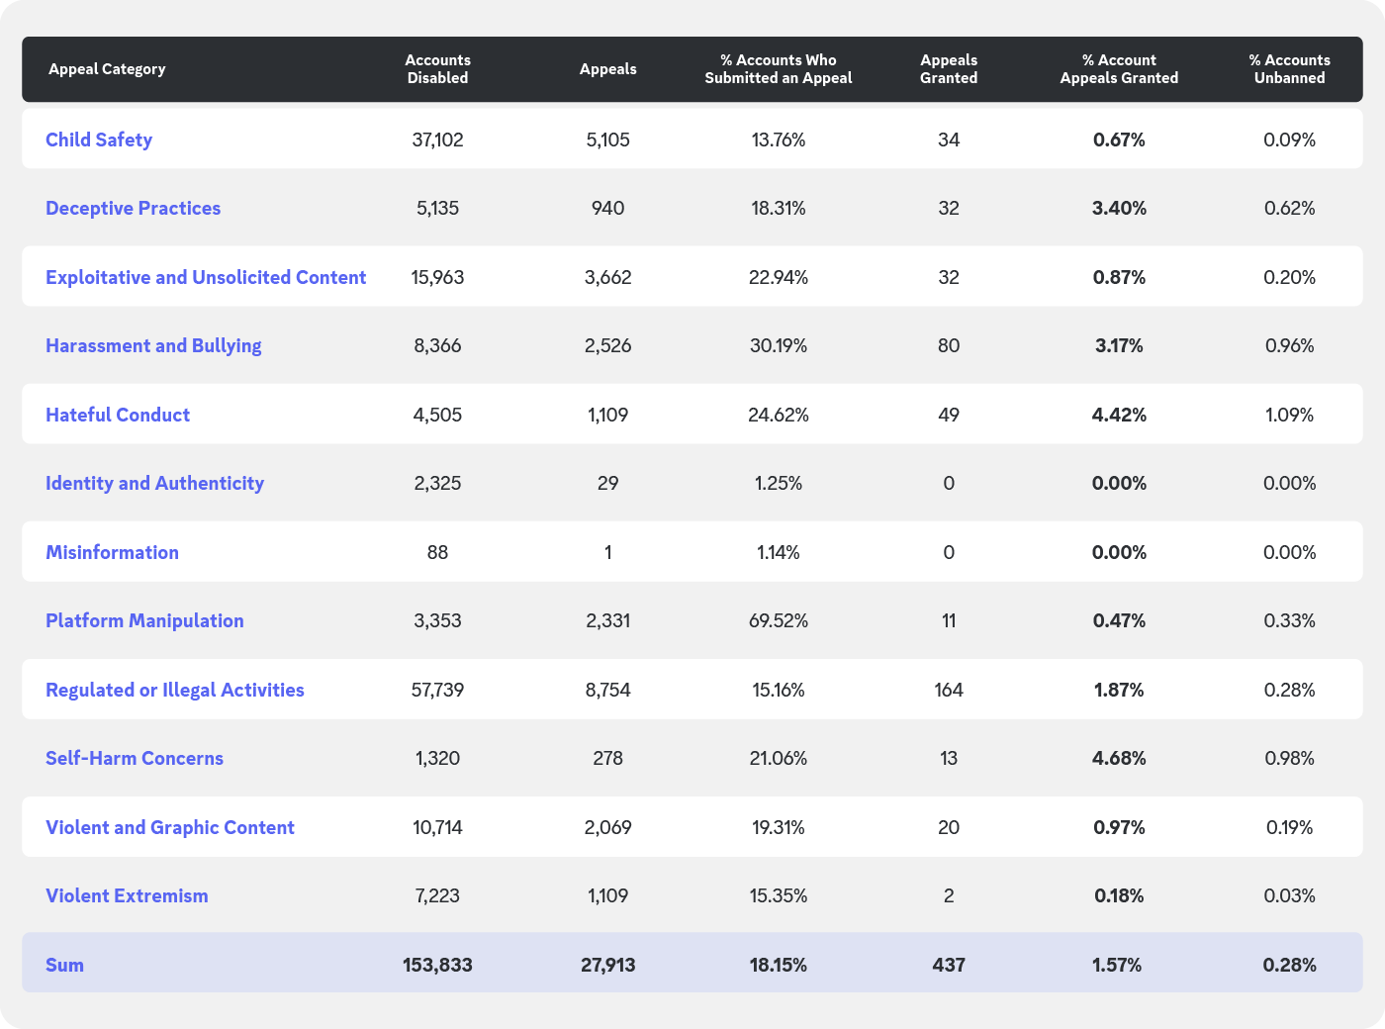This screenshot has width=1385, height=1029.
Task: Select the Platform Manipulation link
Action: pos(144,620)
